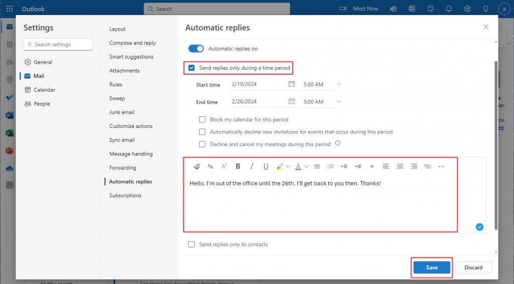Screen dimensions: 514x284
Task: Save the automatic reply settings
Action: [432, 267]
